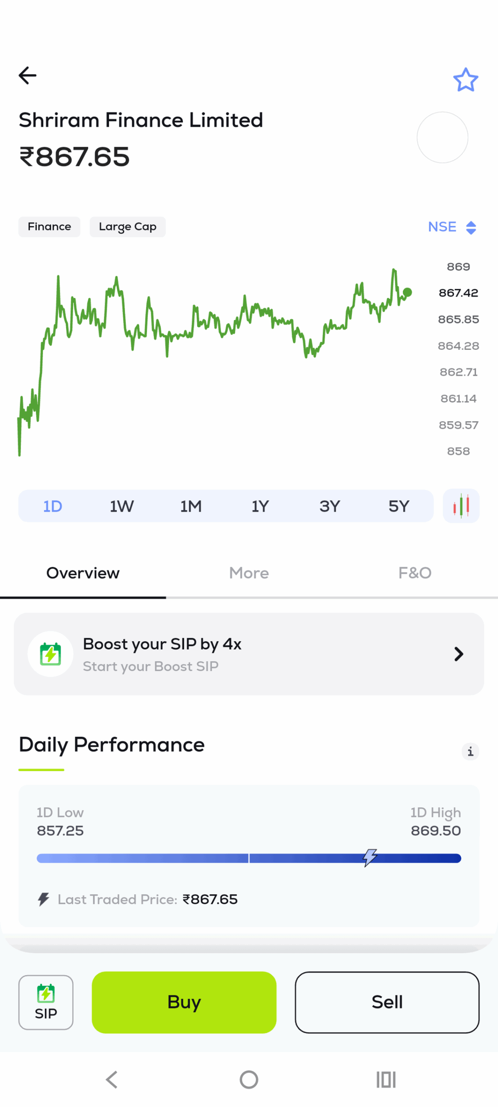
Task: Select the 5Y chart range
Action: point(399,506)
